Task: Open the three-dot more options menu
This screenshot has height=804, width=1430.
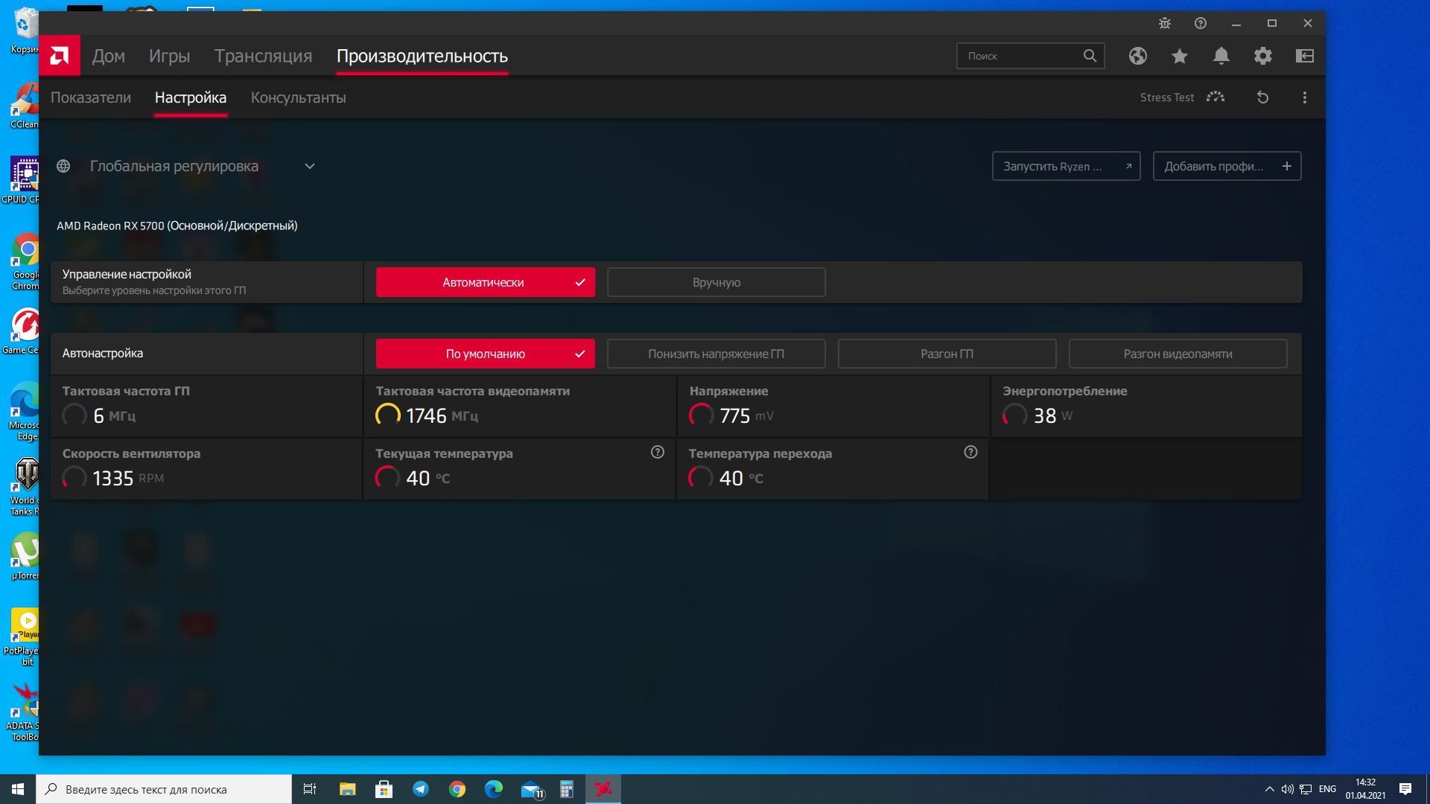Action: coord(1304,98)
